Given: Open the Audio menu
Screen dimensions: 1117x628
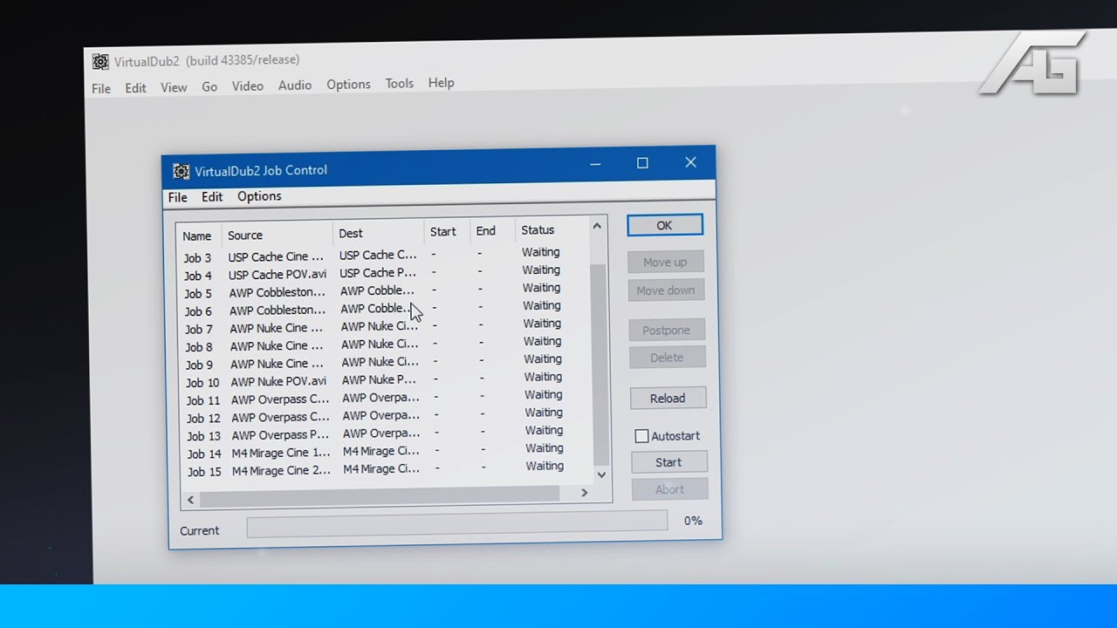Looking at the screenshot, I should point(295,85).
